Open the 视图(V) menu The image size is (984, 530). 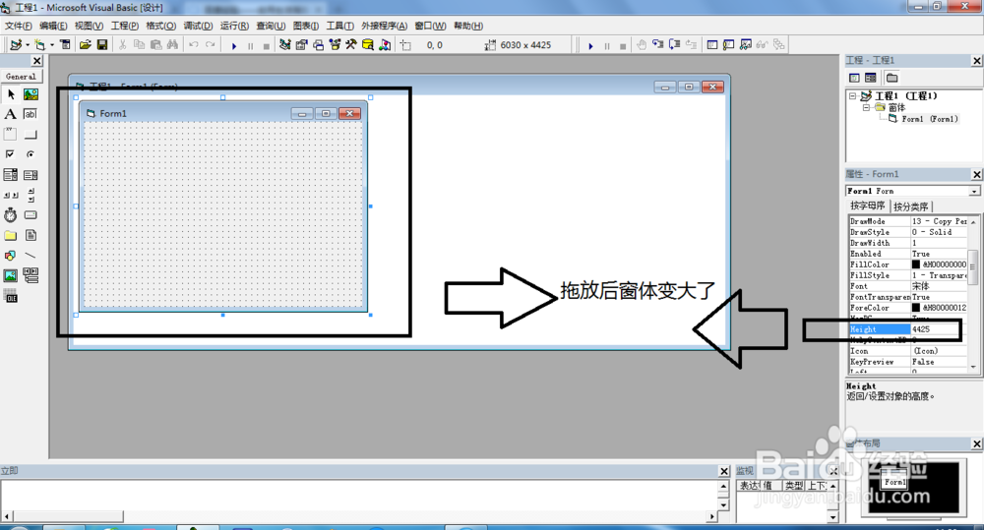click(x=89, y=26)
